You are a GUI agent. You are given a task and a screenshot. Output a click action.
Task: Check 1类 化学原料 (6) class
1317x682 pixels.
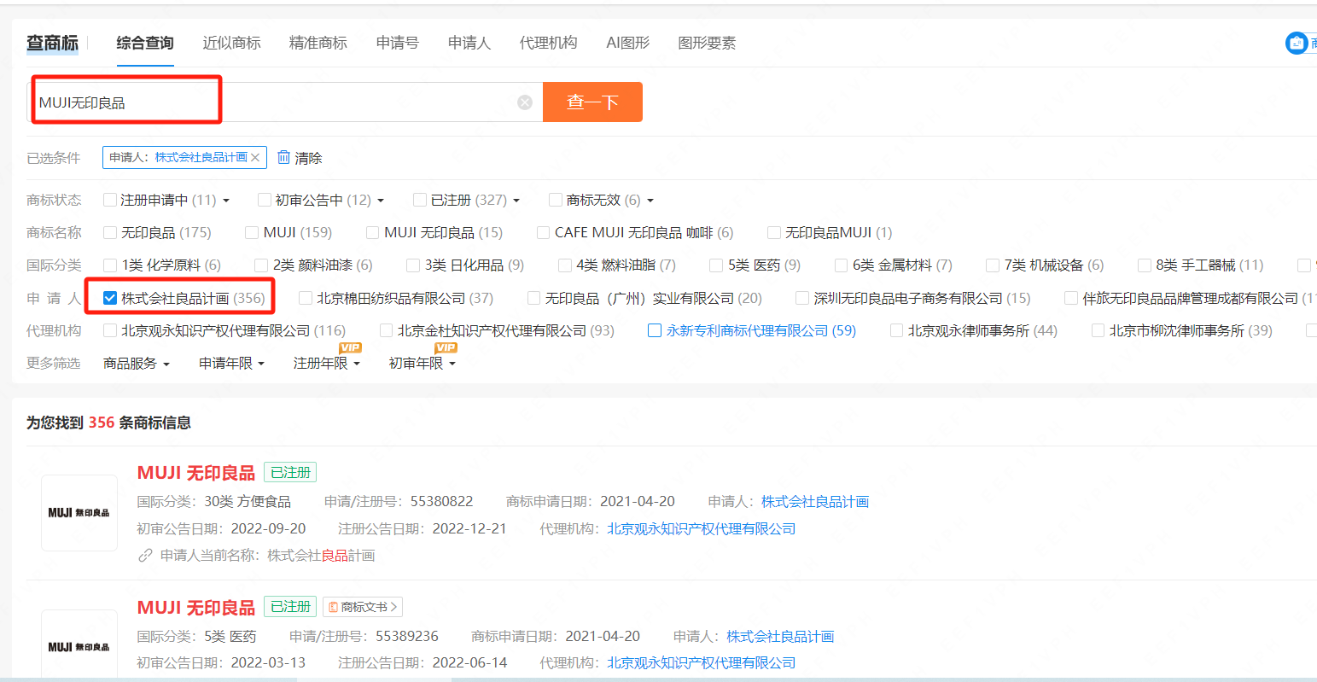[109, 265]
